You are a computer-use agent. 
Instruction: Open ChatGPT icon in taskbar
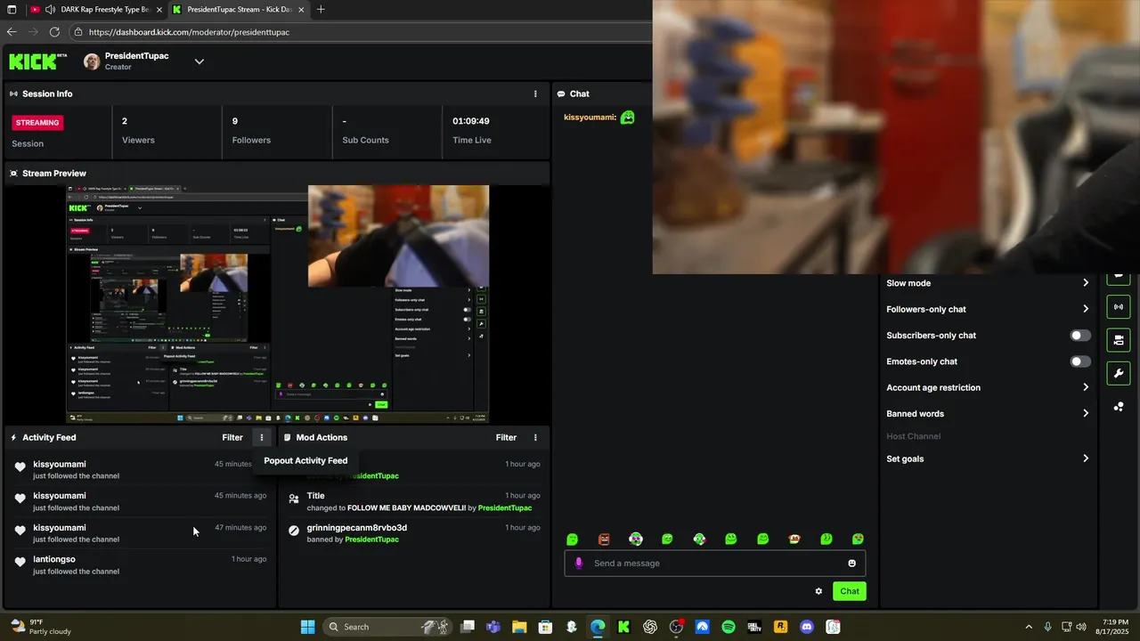point(650,627)
